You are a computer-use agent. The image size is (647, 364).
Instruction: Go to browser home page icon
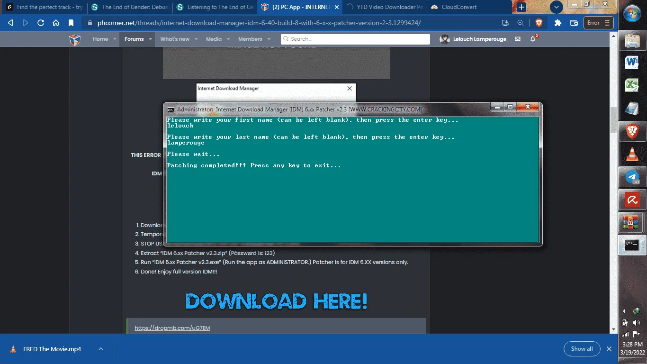[x=56, y=23]
